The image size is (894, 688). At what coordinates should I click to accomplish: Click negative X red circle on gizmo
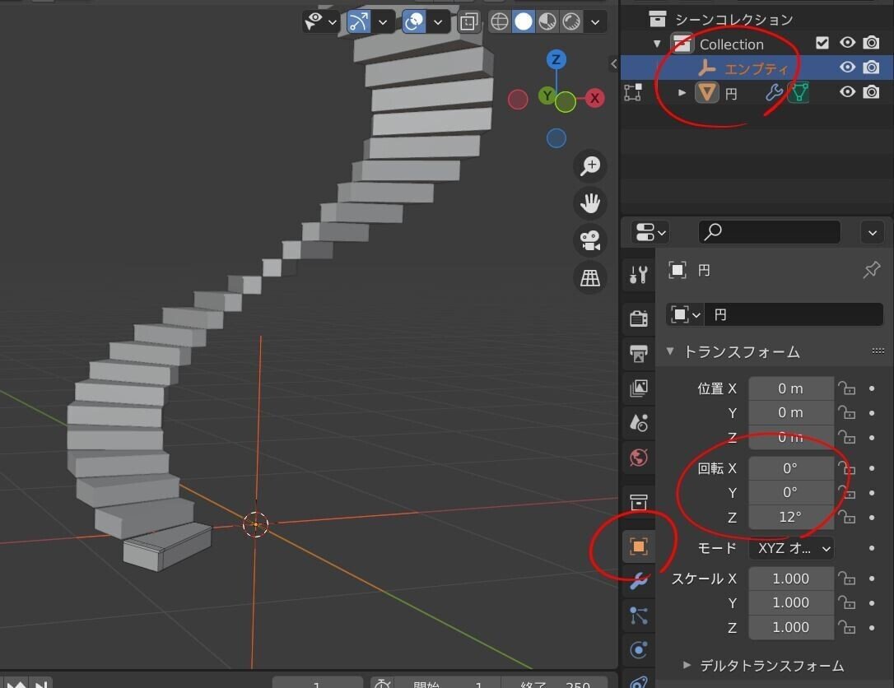pyautogui.click(x=518, y=100)
